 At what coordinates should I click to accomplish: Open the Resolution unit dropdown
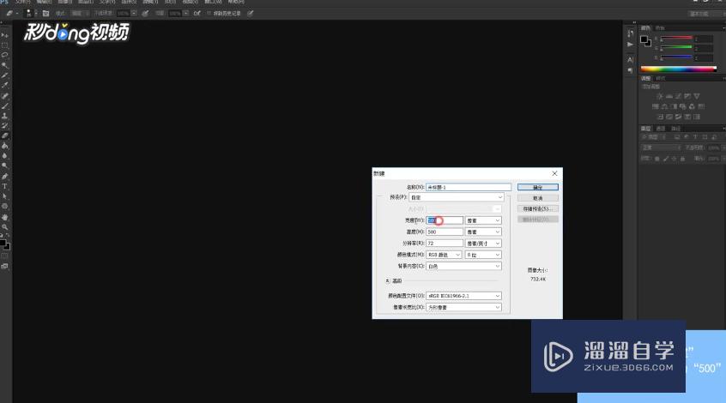point(483,244)
